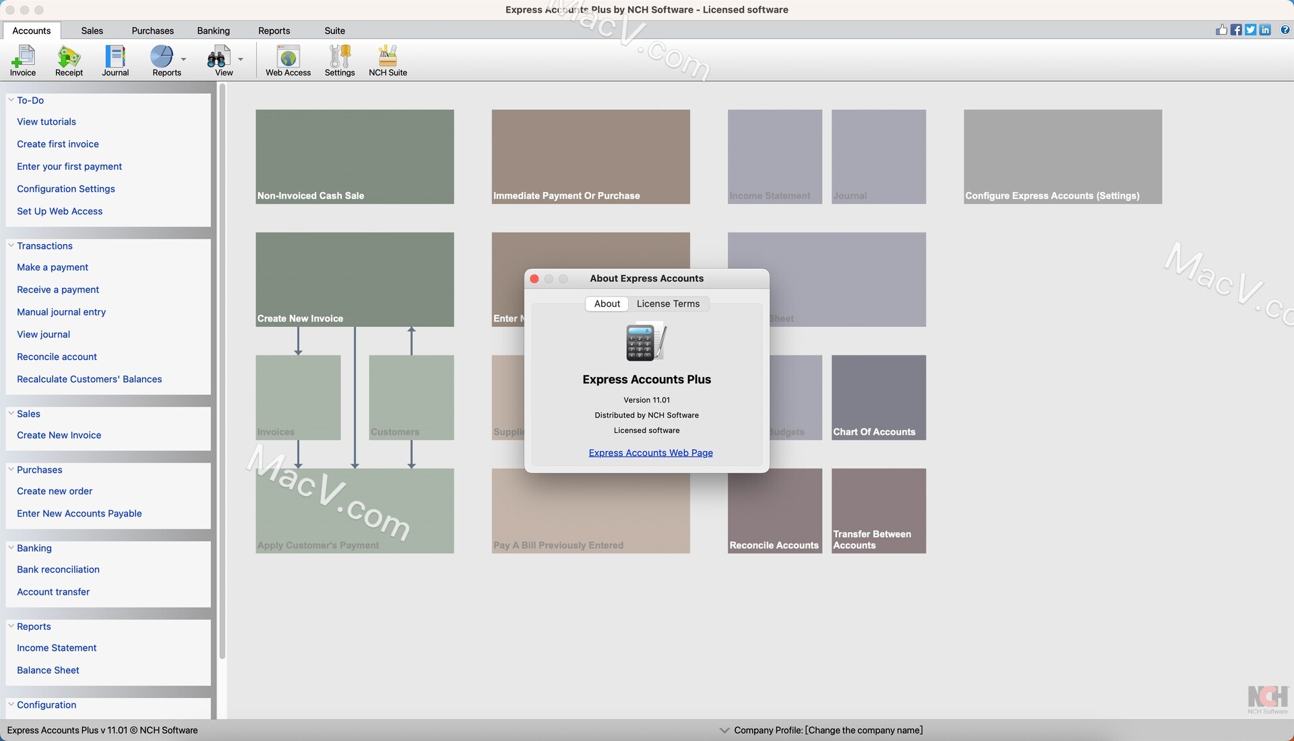Click the Receipt toolbar icon

[69, 61]
